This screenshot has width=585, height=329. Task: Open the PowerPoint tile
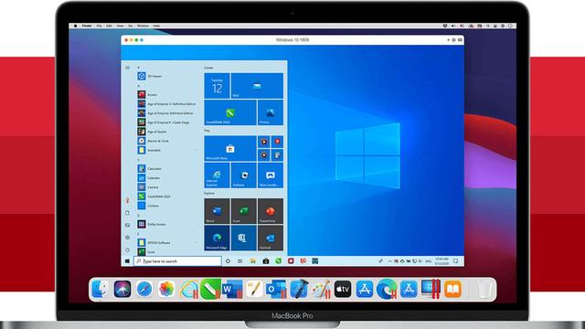pyautogui.click(x=271, y=211)
